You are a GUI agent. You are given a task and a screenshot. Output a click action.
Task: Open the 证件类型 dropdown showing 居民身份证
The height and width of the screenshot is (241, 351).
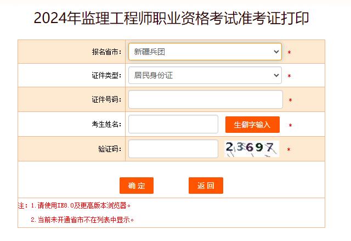point(205,75)
